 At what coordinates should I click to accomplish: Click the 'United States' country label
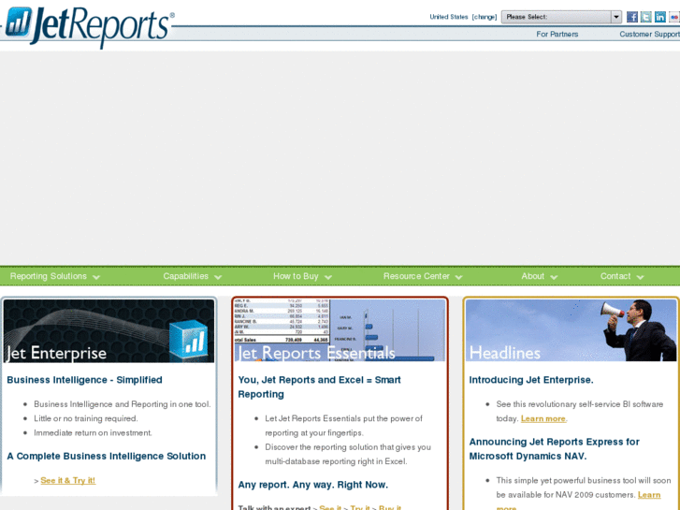pyautogui.click(x=449, y=17)
